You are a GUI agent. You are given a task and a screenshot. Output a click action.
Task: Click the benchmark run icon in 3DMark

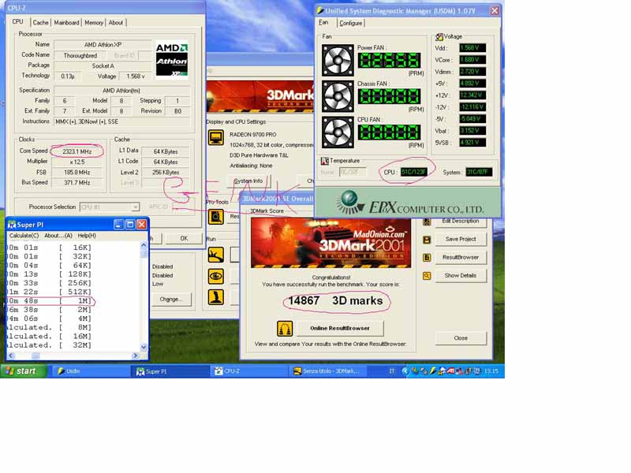pyautogui.click(x=216, y=255)
